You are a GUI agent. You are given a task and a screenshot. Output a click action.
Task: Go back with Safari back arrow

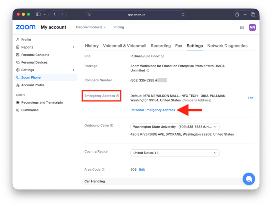click(x=55, y=14)
